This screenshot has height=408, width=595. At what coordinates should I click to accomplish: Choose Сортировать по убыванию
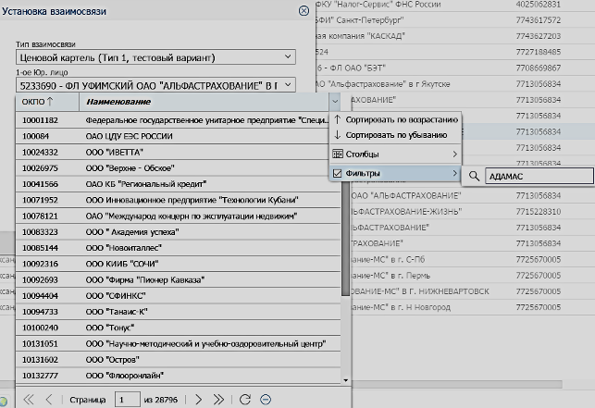click(x=396, y=135)
